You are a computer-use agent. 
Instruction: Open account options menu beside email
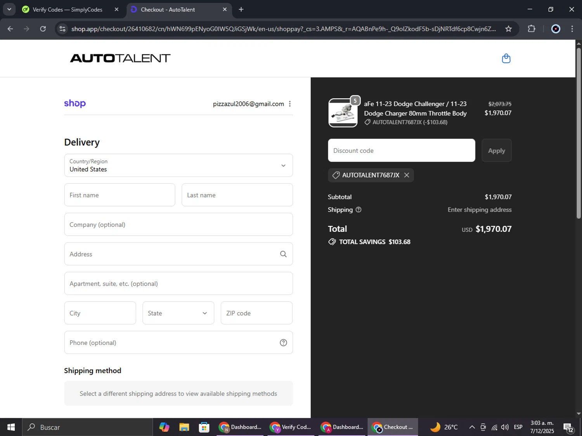tap(290, 104)
